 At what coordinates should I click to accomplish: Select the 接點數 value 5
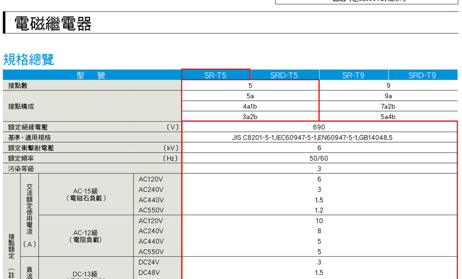click(250, 86)
